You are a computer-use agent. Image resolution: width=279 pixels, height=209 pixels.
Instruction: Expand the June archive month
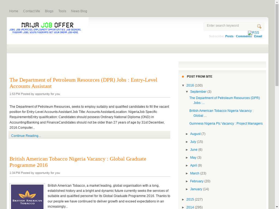187,150
